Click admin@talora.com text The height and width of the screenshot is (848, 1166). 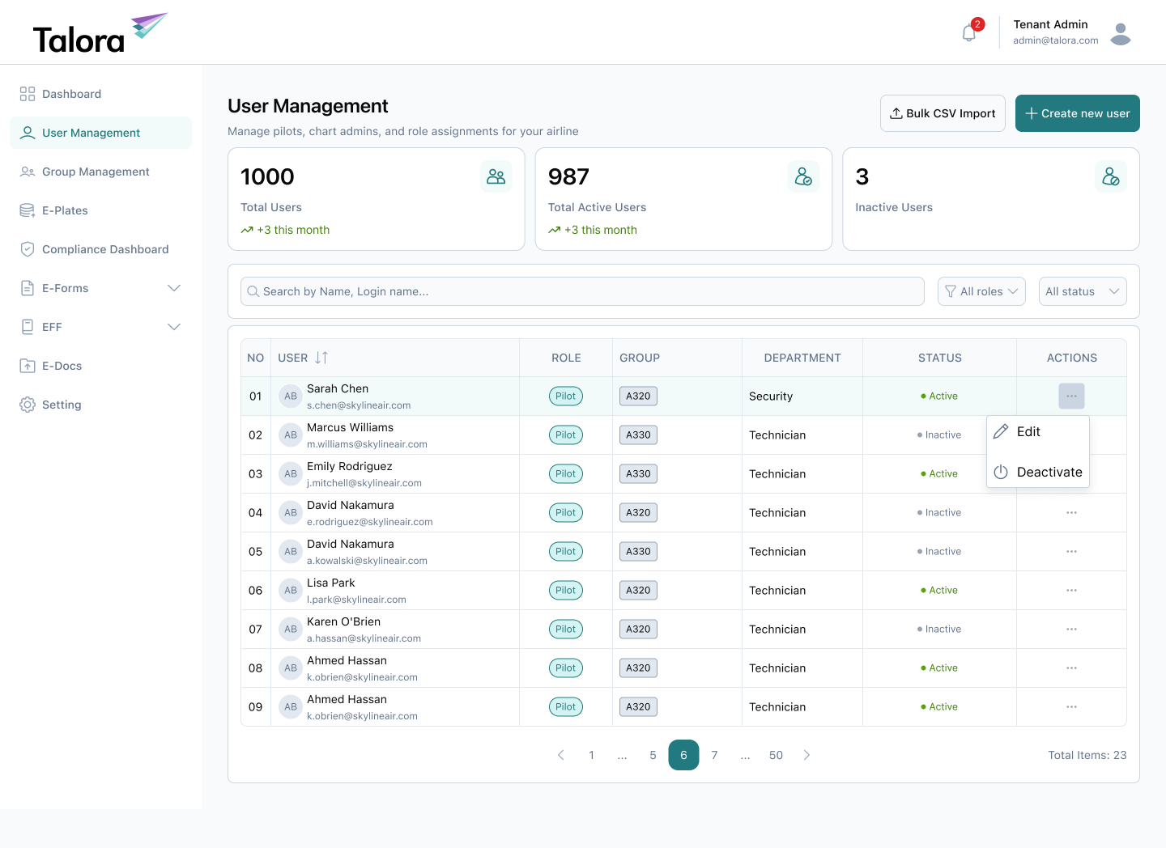(x=1056, y=40)
